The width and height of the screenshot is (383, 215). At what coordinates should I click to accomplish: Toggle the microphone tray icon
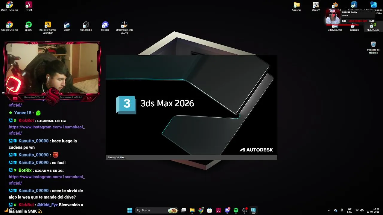tap(342, 210)
